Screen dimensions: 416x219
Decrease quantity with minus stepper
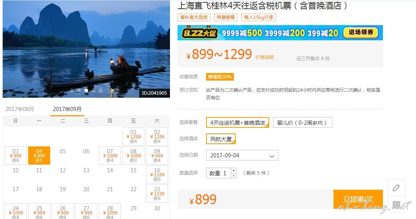pos(233,176)
